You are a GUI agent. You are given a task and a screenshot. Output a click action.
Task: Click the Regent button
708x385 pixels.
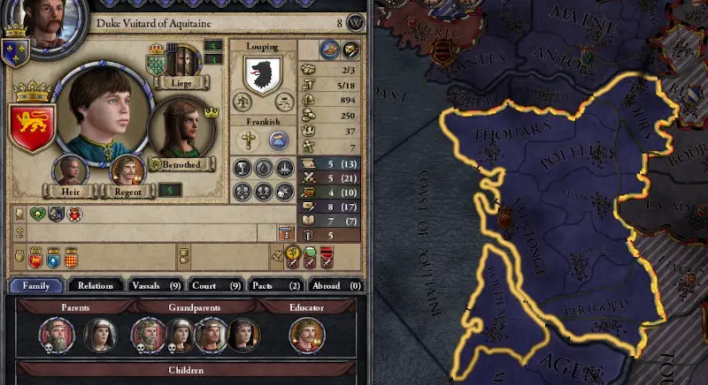128,192
